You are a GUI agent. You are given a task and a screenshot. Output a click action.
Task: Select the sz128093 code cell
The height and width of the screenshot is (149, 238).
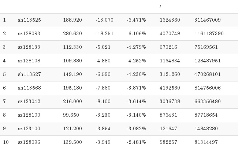(x=29, y=34)
